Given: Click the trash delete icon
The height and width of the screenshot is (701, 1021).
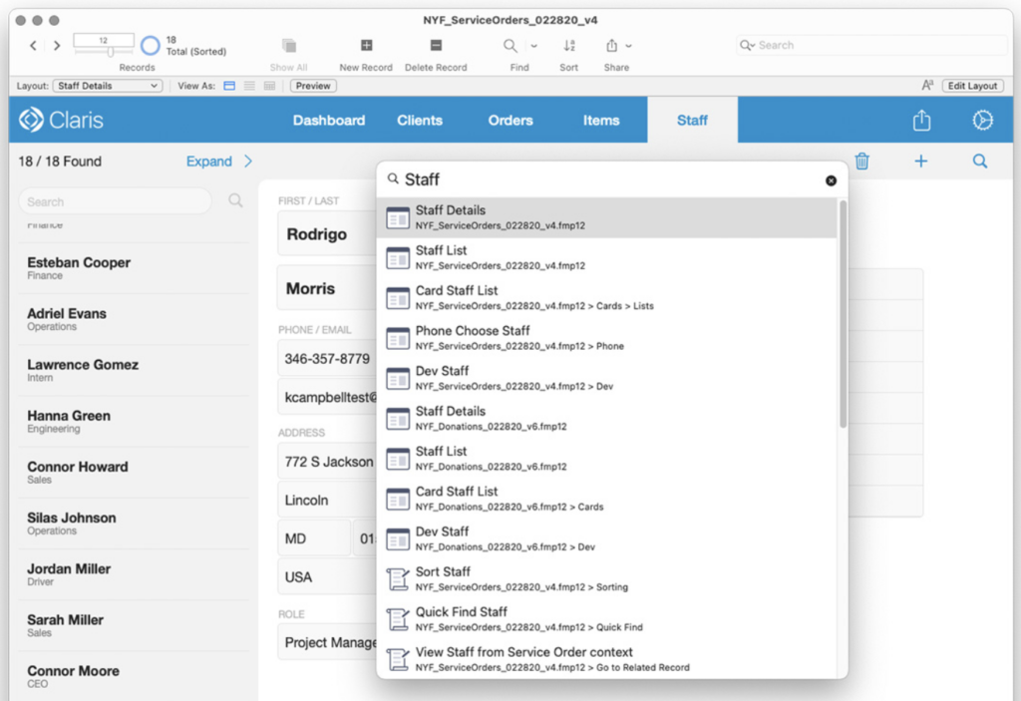Looking at the screenshot, I should click(x=862, y=161).
